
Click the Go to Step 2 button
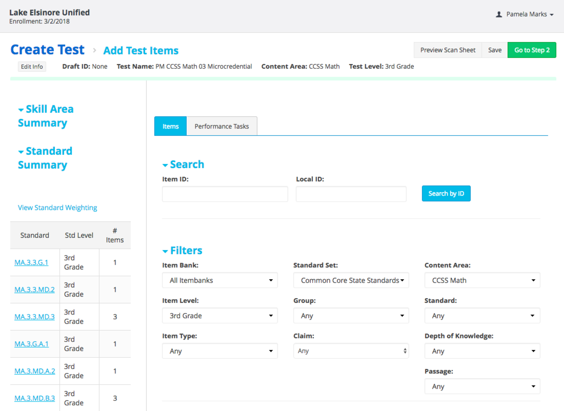coord(532,50)
